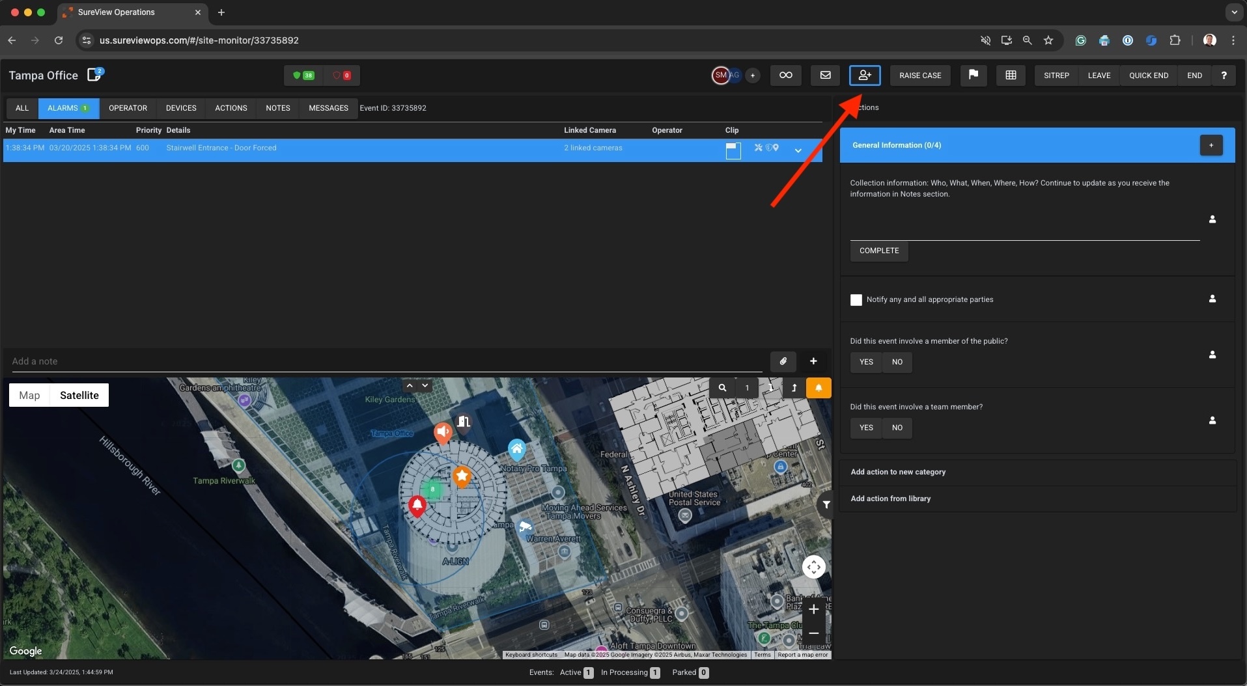Click the green 8 cluster map marker
The height and width of the screenshot is (686, 1247).
click(432, 489)
